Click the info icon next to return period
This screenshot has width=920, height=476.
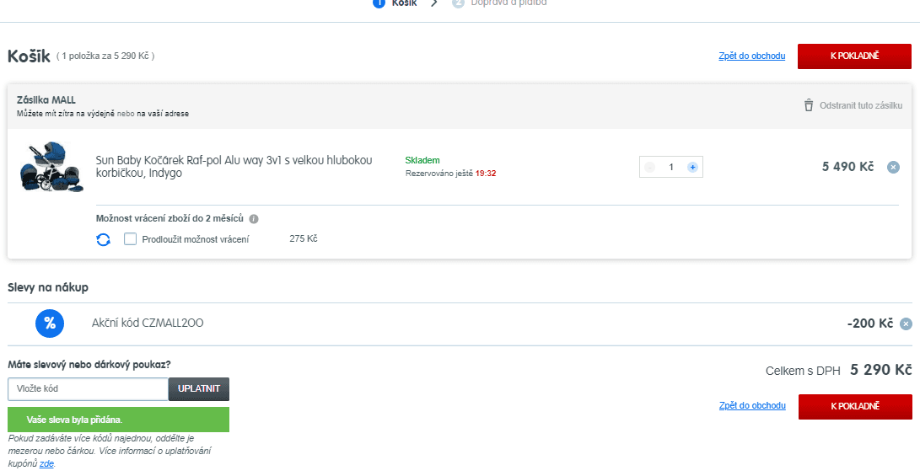pos(254,219)
